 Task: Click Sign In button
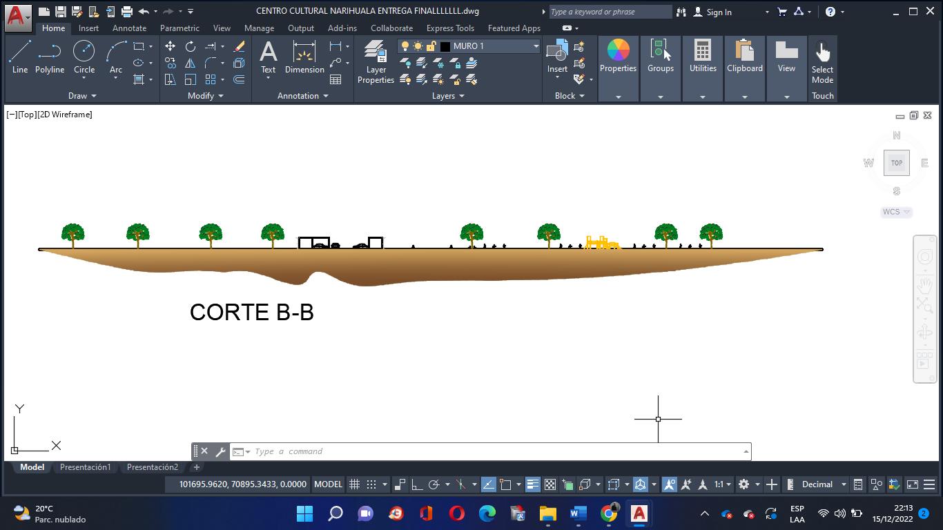tap(718, 12)
